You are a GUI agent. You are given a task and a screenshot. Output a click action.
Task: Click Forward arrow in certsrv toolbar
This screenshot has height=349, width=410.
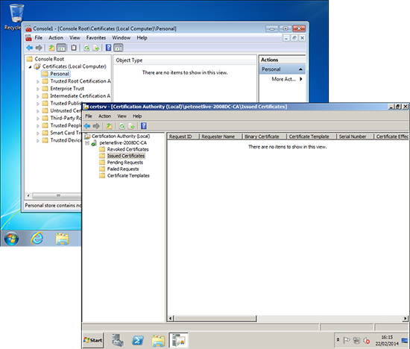click(96, 126)
